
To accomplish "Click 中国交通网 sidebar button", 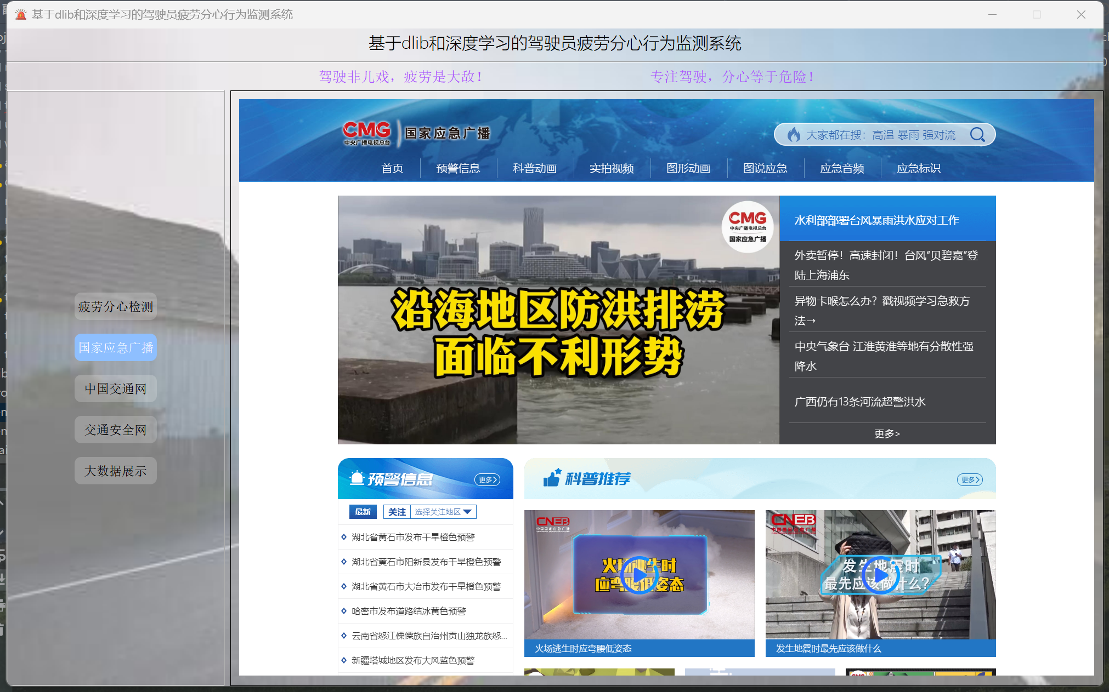I will 116,388.
